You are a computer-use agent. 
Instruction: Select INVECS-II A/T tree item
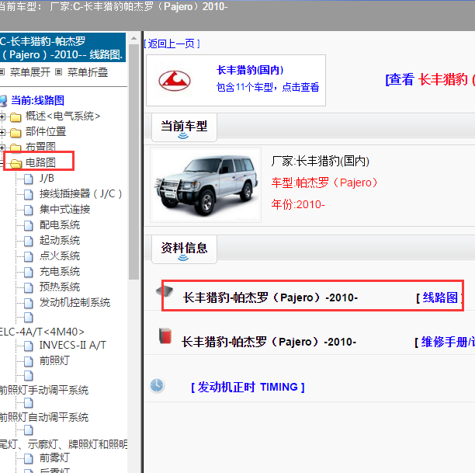[73, 345]
